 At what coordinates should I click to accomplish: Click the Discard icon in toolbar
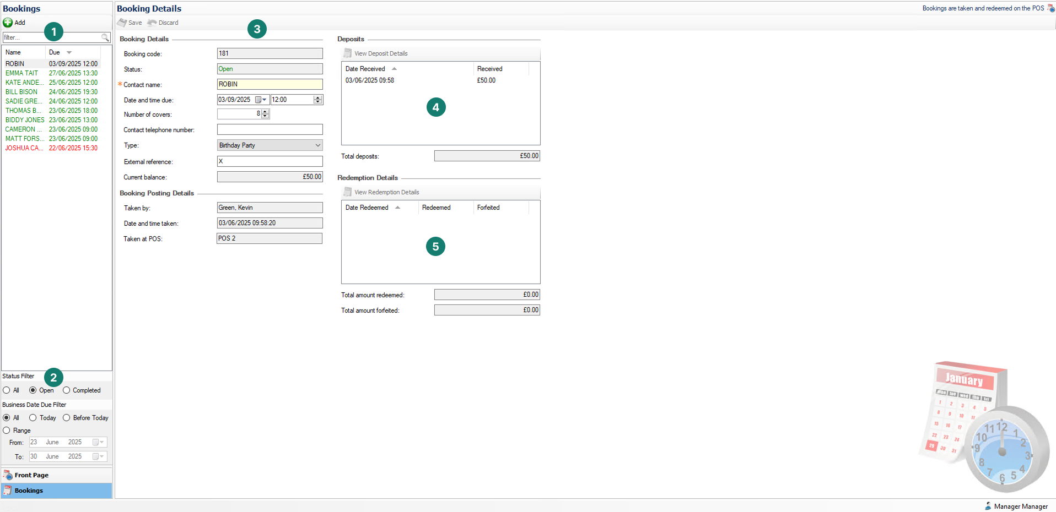click(x=152, y=23)
